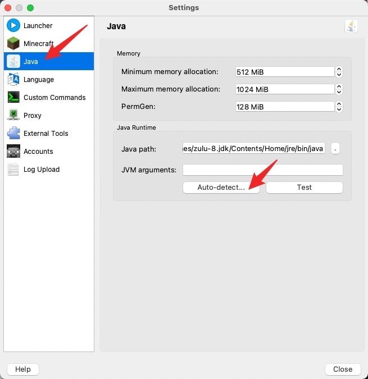368x379 pixels.
Task: Click the maximum memory 1024 MiB field
Action: coord(285,89)
